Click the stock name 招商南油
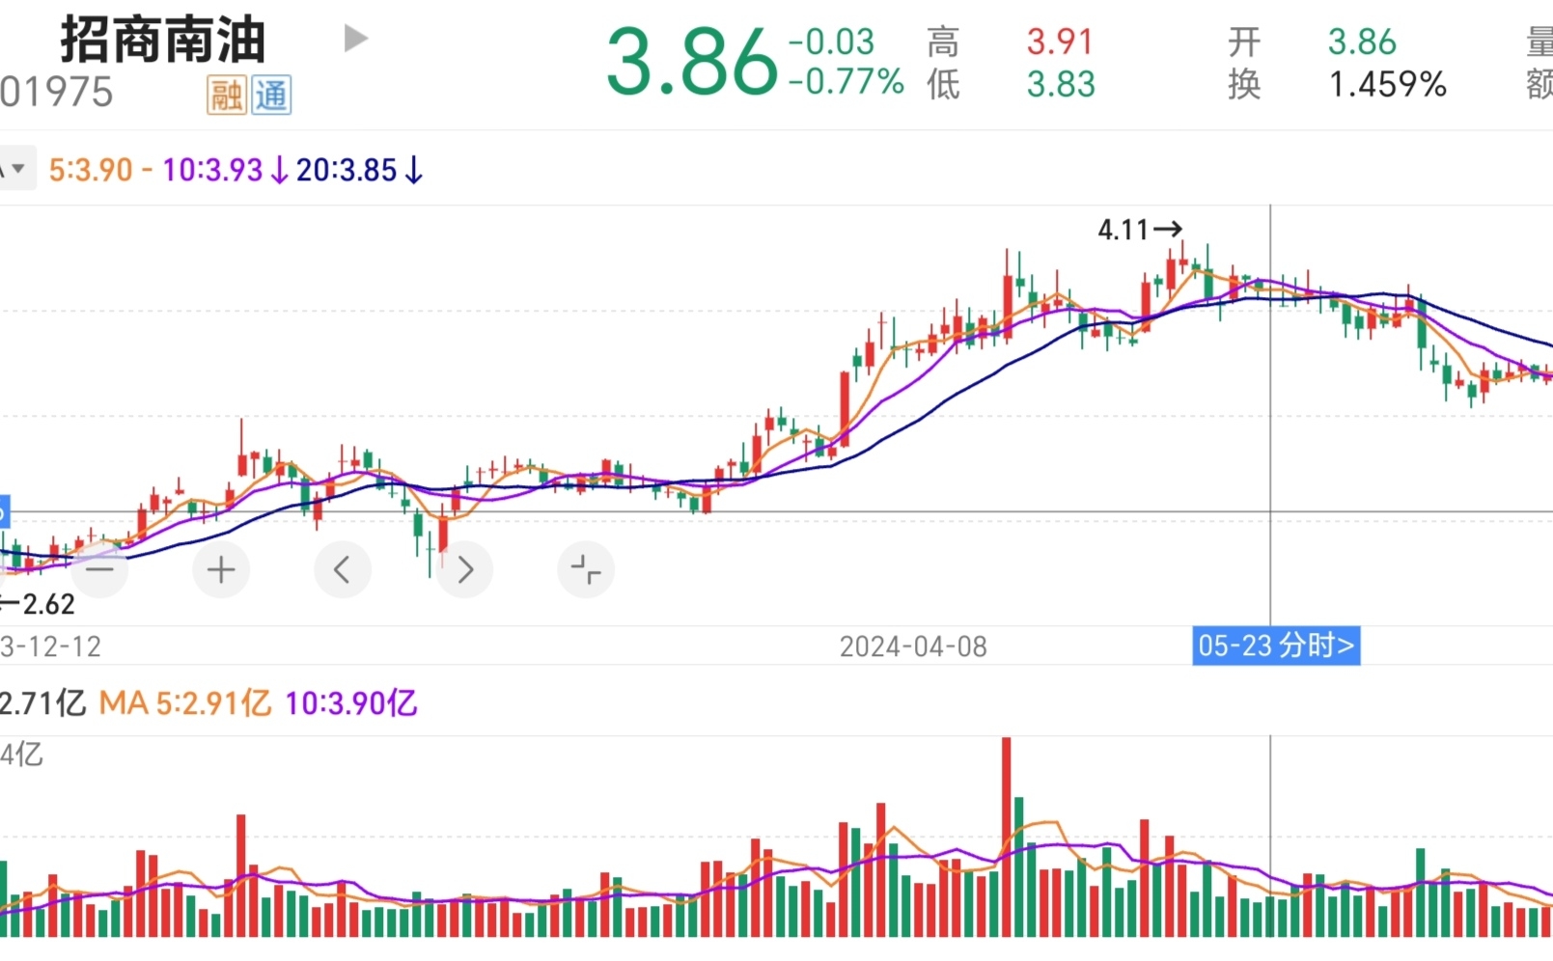Screen dimensions: 1553x961 point(163,40)
